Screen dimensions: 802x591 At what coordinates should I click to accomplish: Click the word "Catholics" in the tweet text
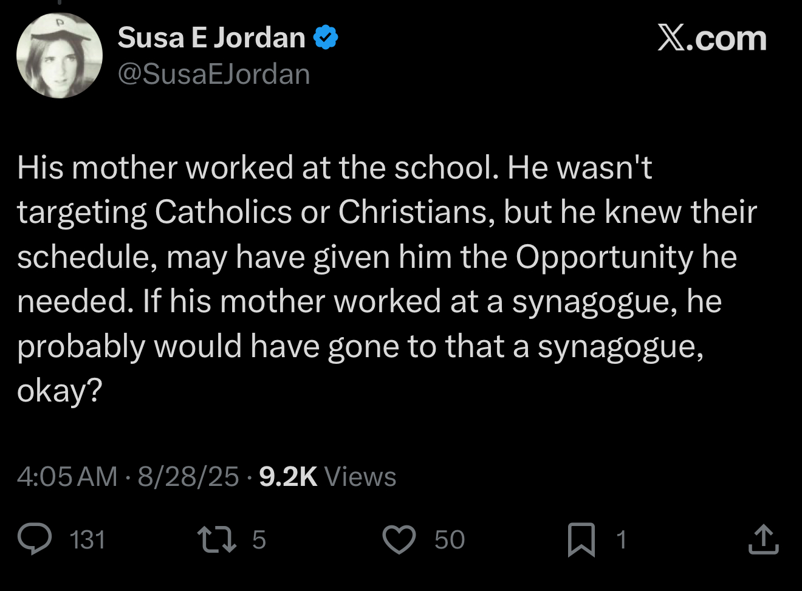coord(224,213)
